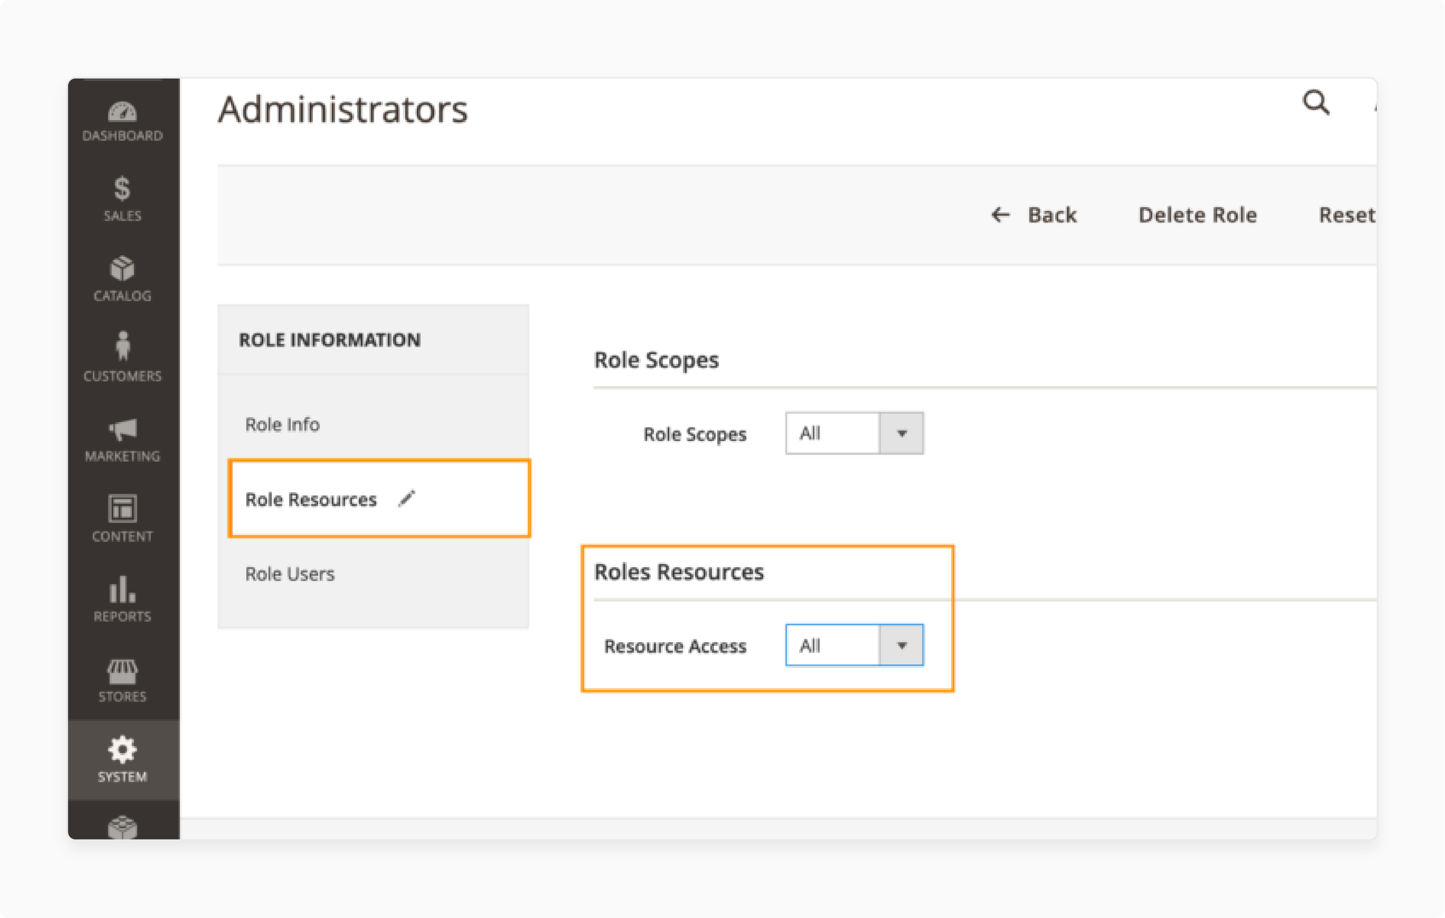The image size is (1445, 918).
Task: Open the Content layout icon
Action: [x=123, y=508]
